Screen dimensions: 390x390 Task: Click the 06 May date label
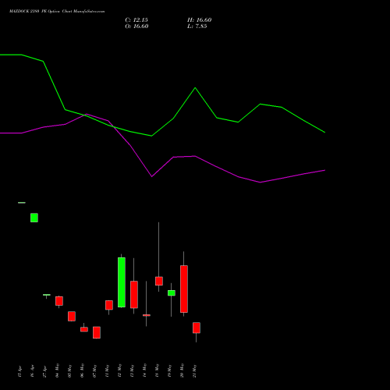point(82,370)
